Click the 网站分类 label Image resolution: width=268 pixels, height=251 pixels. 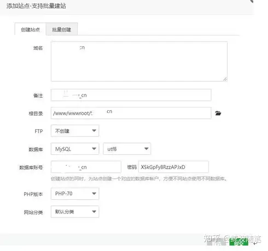point(33,212)
